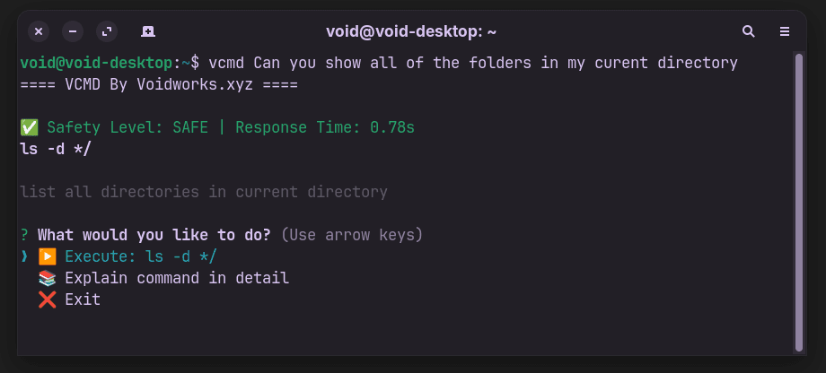Maximize the terminal window
The height and width of the screenshot is (373, 826).
pos(107,31)
